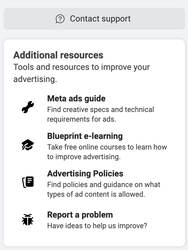This screenshot has height=250, width=188.
Task: Click the Additional resources heading
Action: tap(58, 55)
